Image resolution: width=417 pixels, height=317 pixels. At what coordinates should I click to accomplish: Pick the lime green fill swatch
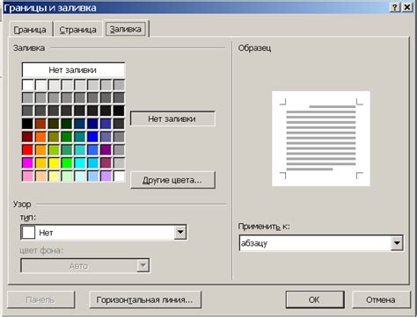54,150
